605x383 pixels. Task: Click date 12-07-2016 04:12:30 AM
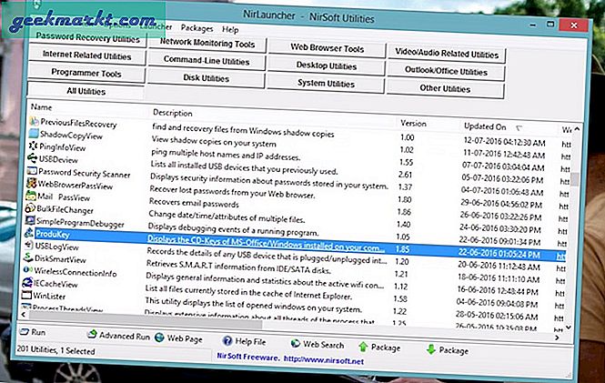(x=504, y=142)
